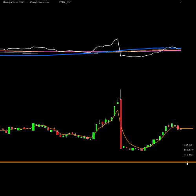This screenshot has width=196, height=196.
Task: Click the peak of the white indicator line
Action: [118, 39]
